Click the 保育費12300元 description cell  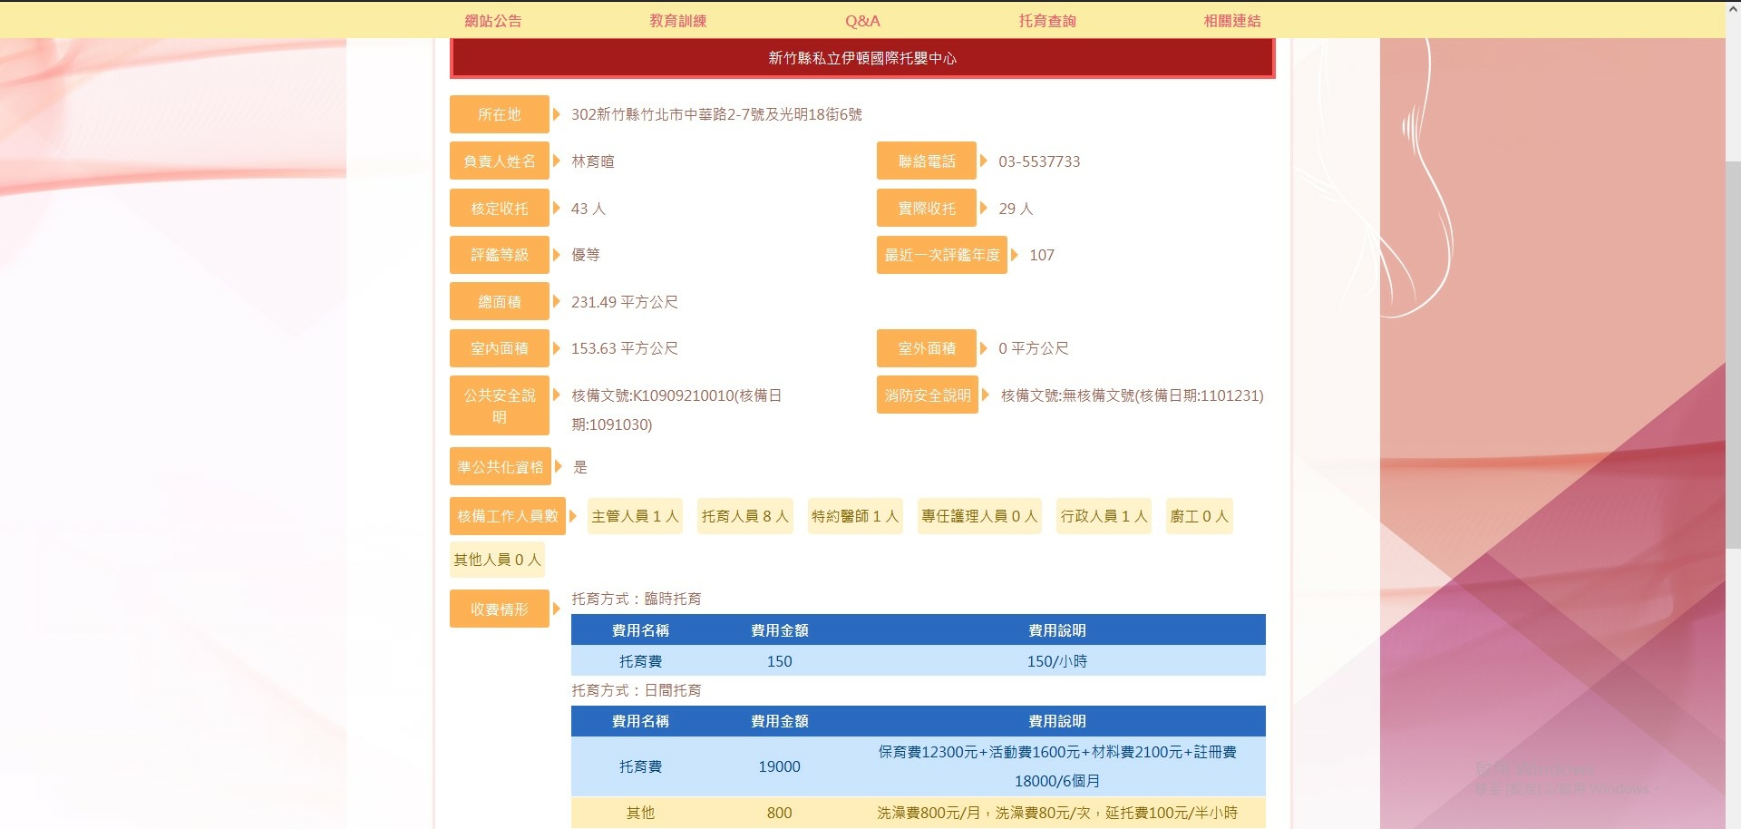coord(1057,766)
